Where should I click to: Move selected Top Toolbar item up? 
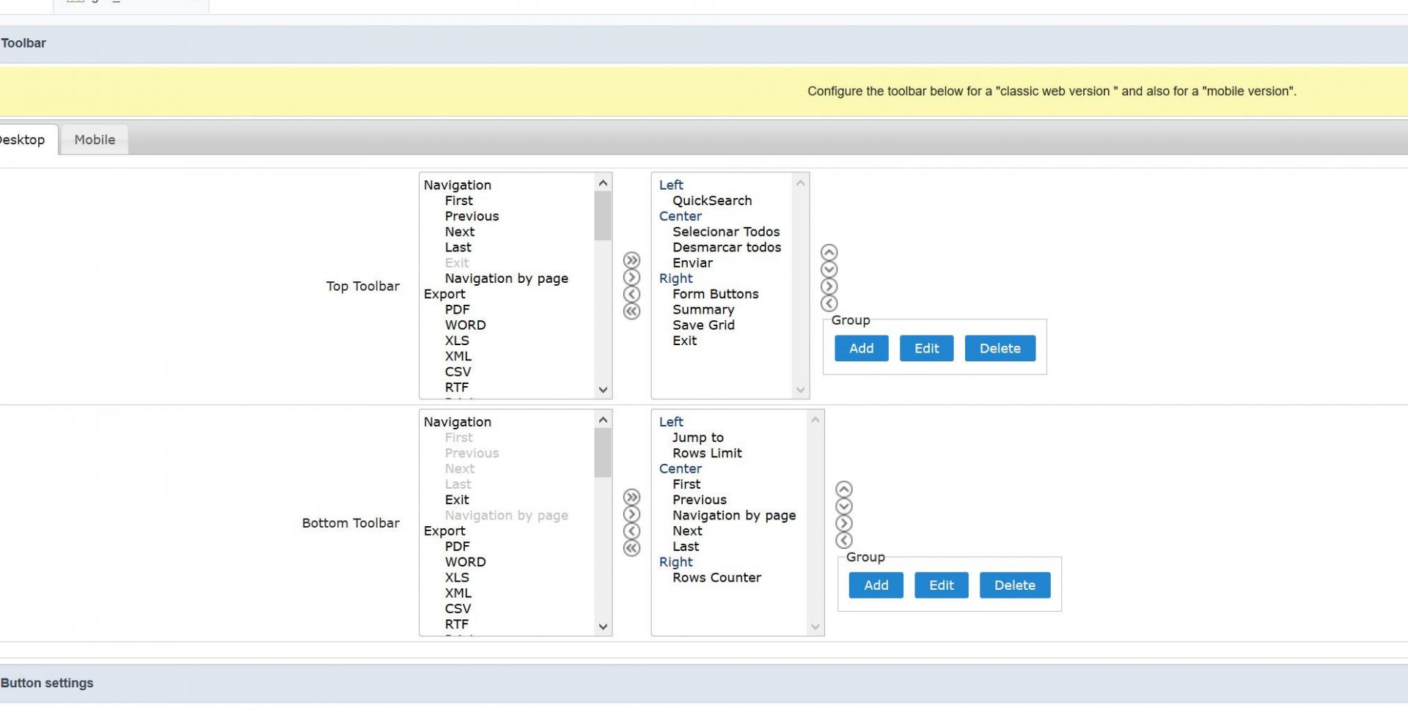[829, 252]
